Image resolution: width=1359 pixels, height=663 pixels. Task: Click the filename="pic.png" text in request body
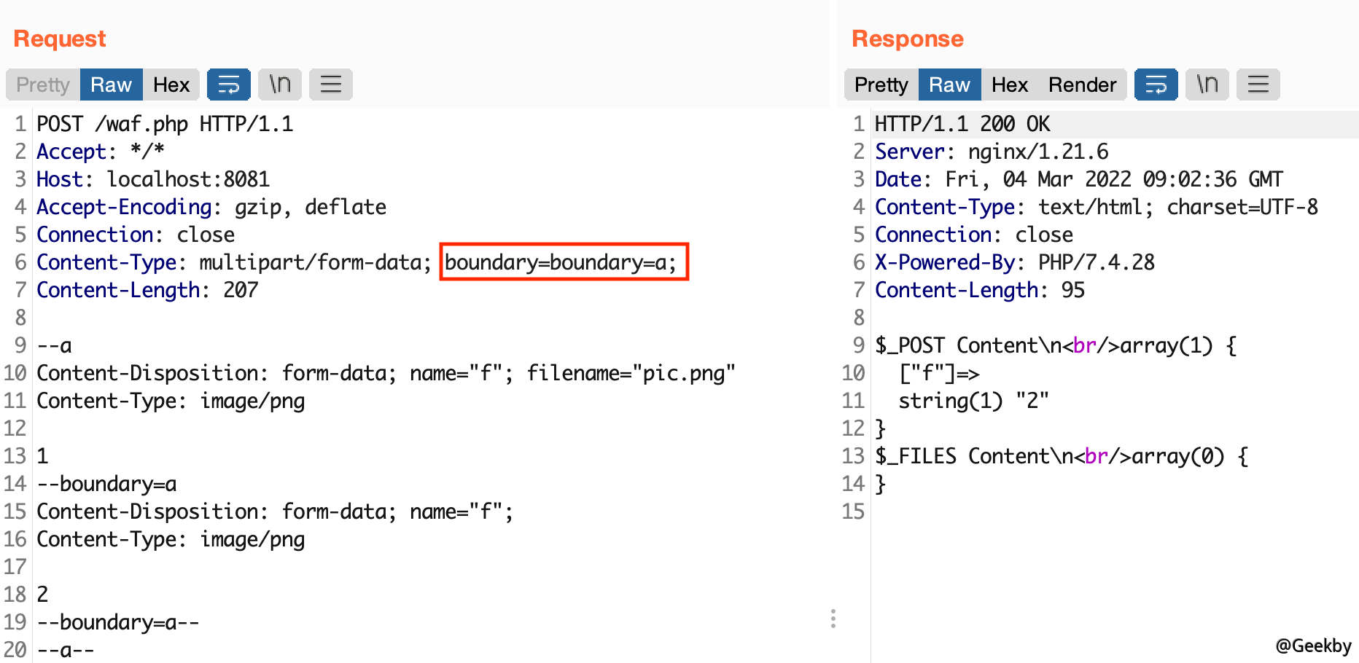(x=631, y=373)
